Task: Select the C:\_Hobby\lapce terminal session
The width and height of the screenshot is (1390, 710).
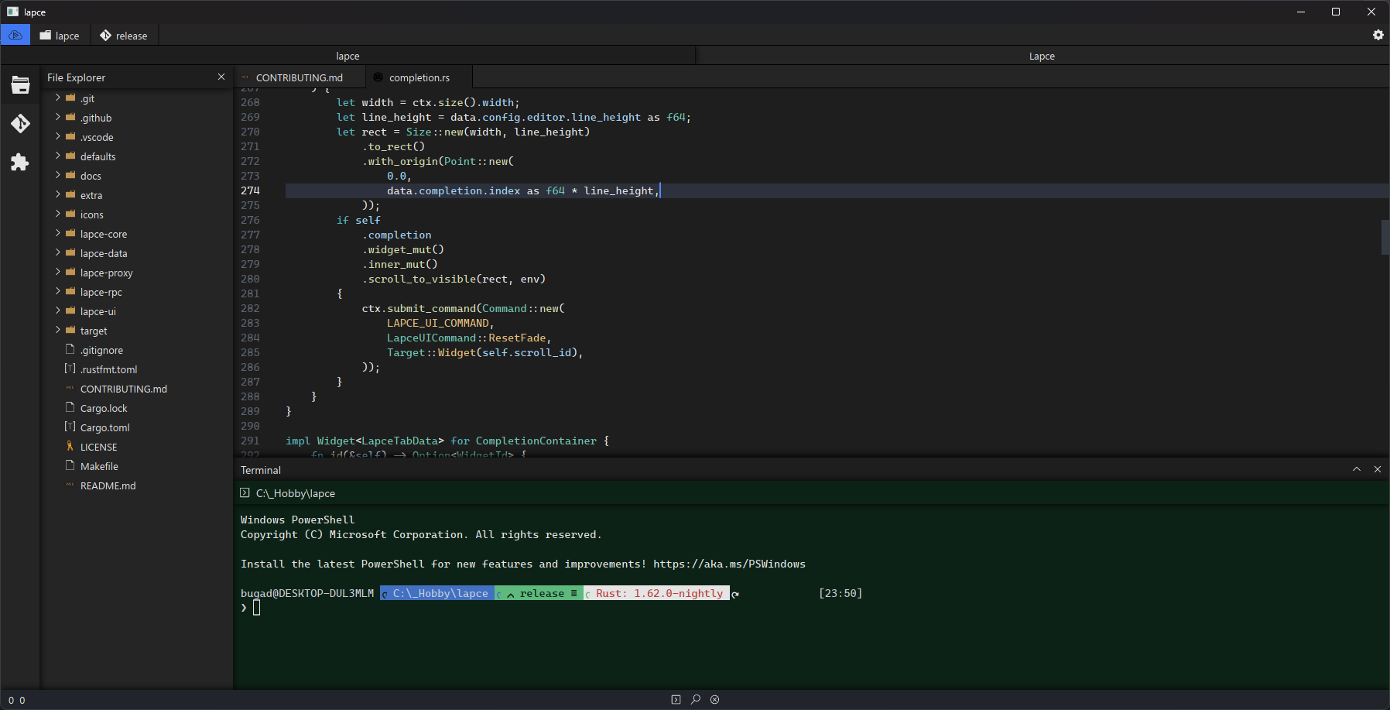Action: tap(295, 493)
